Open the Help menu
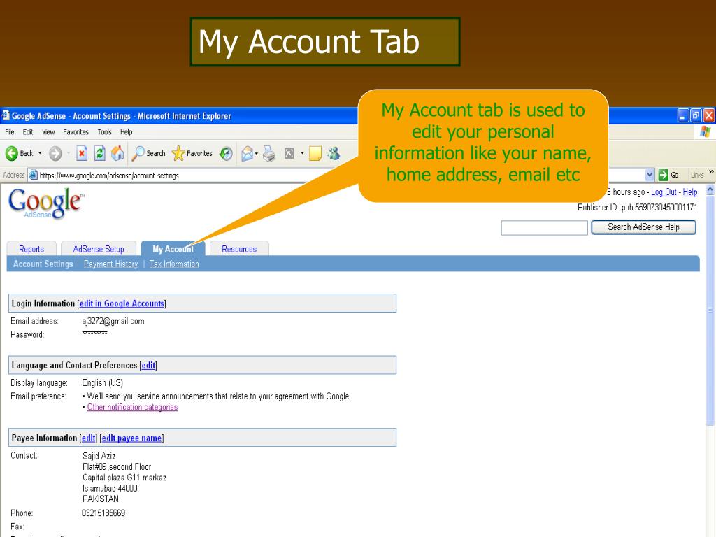Image resolution: width=716 pixels, height=537 pixels. pyautogui.click(x=127, y=132)
